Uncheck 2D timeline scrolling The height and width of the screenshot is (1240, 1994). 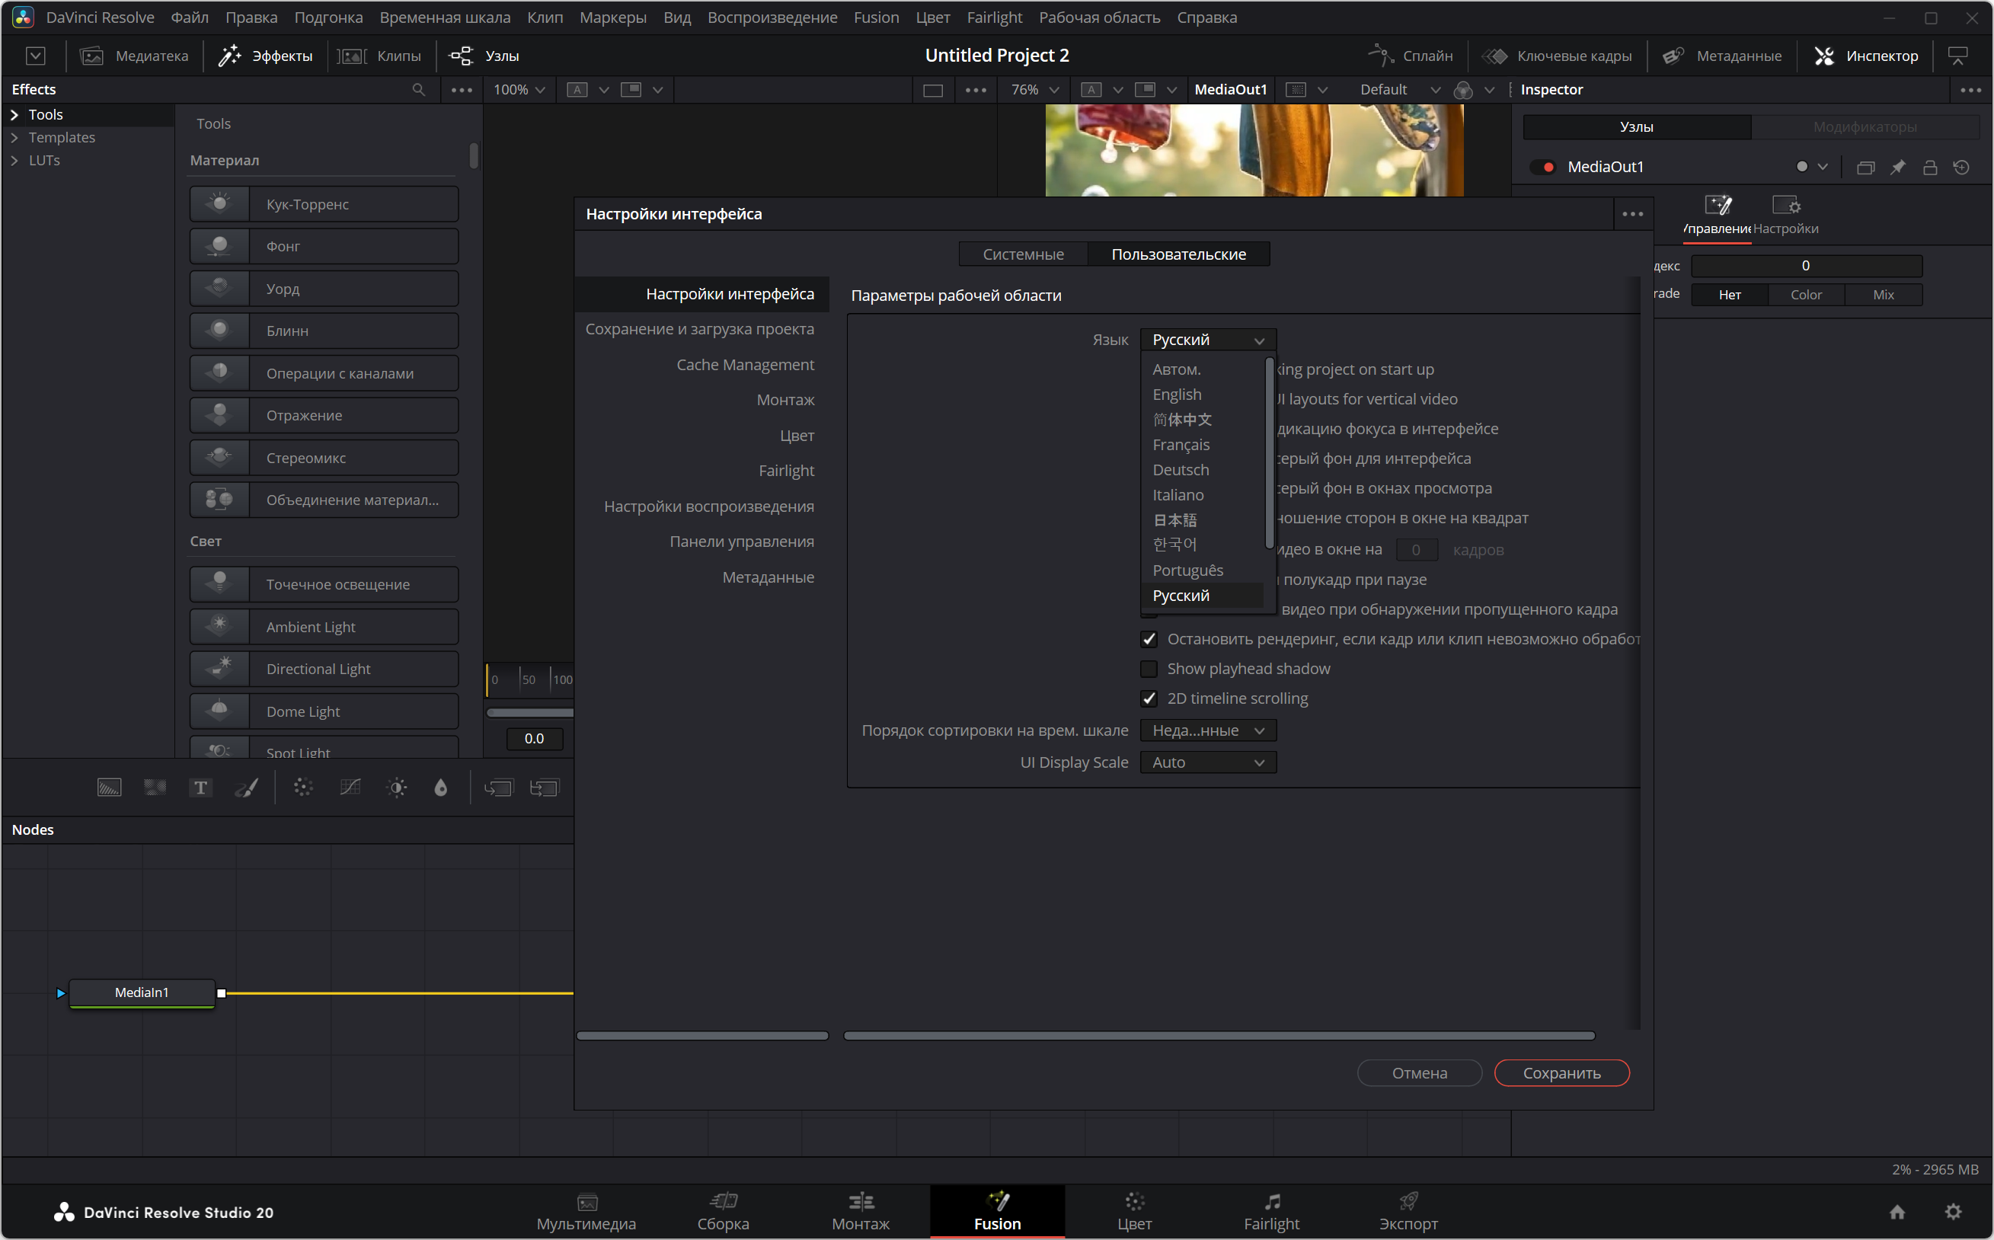(x=1149, y=698)
